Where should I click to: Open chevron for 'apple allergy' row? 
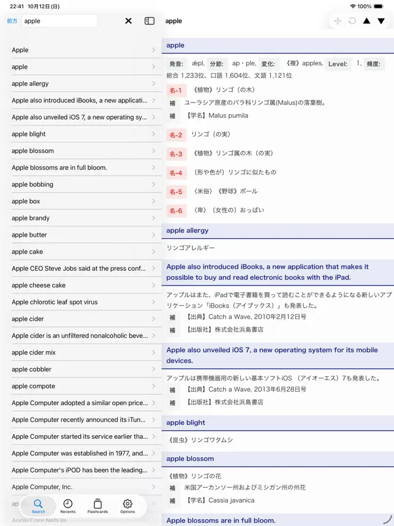coord(153,83)
